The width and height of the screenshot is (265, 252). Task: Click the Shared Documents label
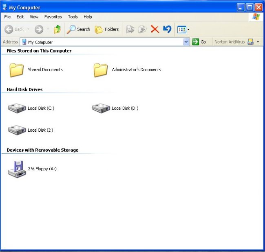tap(45, 70)
